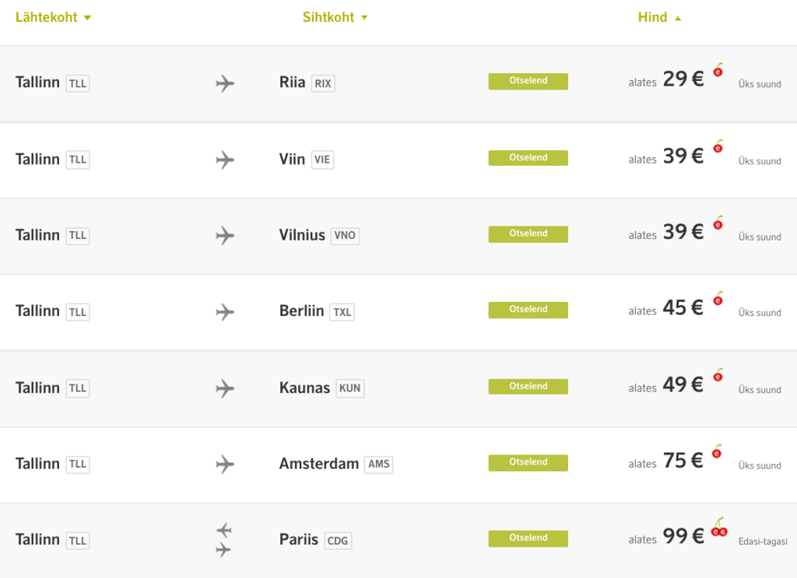The width and height of the screenshot is (797, 578).
Task: Select the Otselend badge for Vilnius
Action: point(528,234)
